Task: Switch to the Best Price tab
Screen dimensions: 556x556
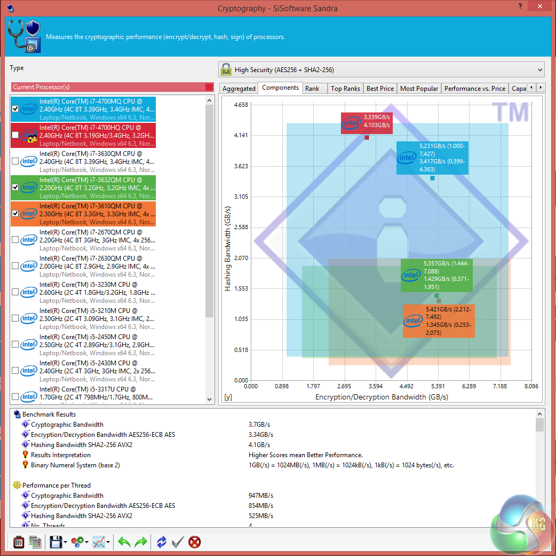Action: tap(380, 89)
